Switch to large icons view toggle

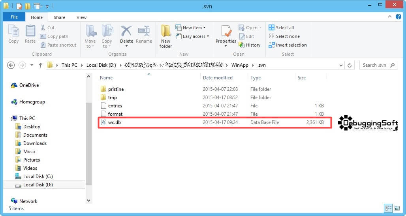click(397, 208)
